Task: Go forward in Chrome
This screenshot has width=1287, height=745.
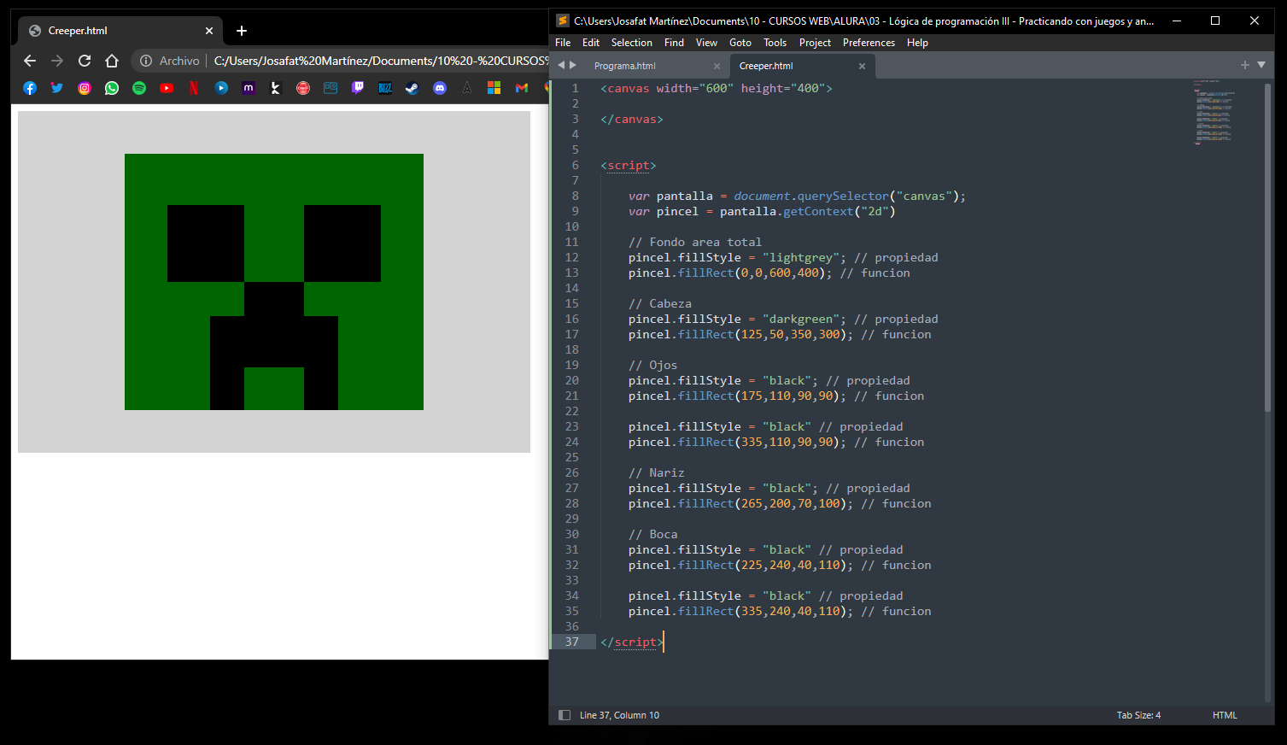Action: pos(57,61)
